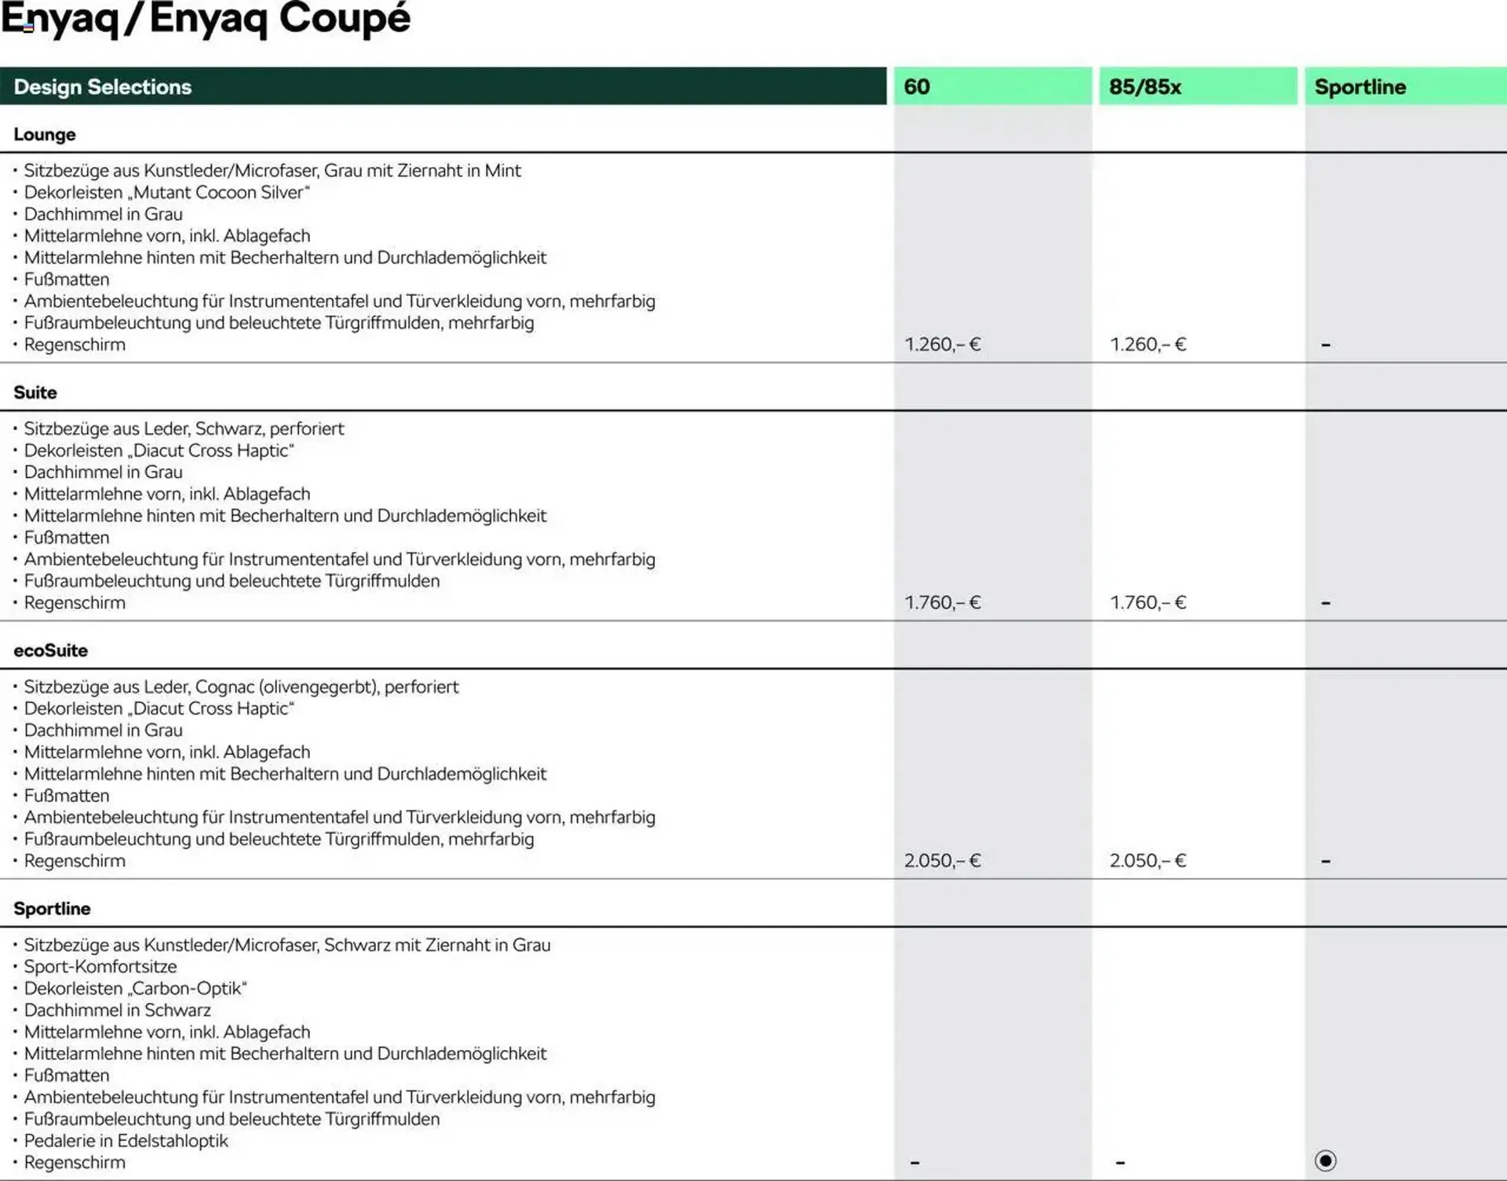The width and height of the screenshot is (1507, 1181).
Task: Click Suite price 1.760 € under 85/85x
Action: 1148,603
